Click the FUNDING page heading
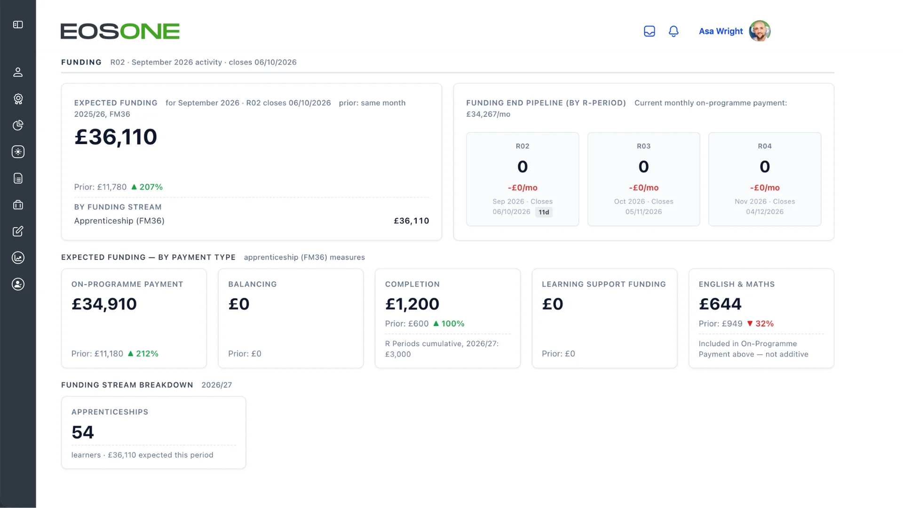Image resolution: width=903 pixels, height=508 pixels. (x=81, y=62)
